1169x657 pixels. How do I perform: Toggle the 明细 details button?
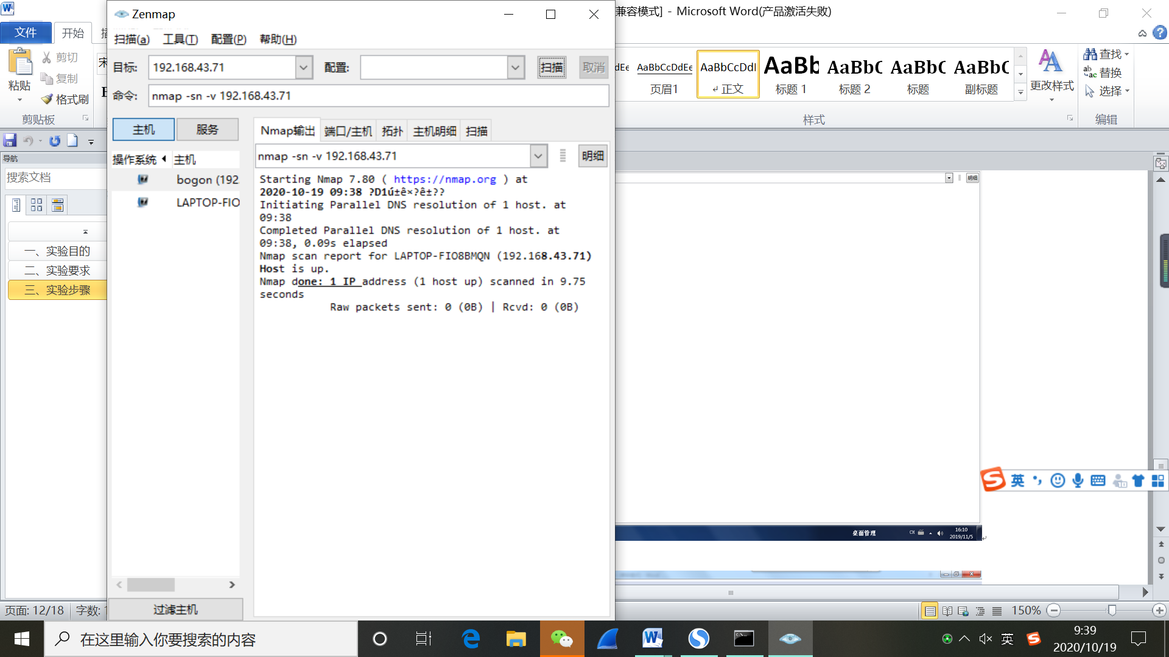point(592,156)
